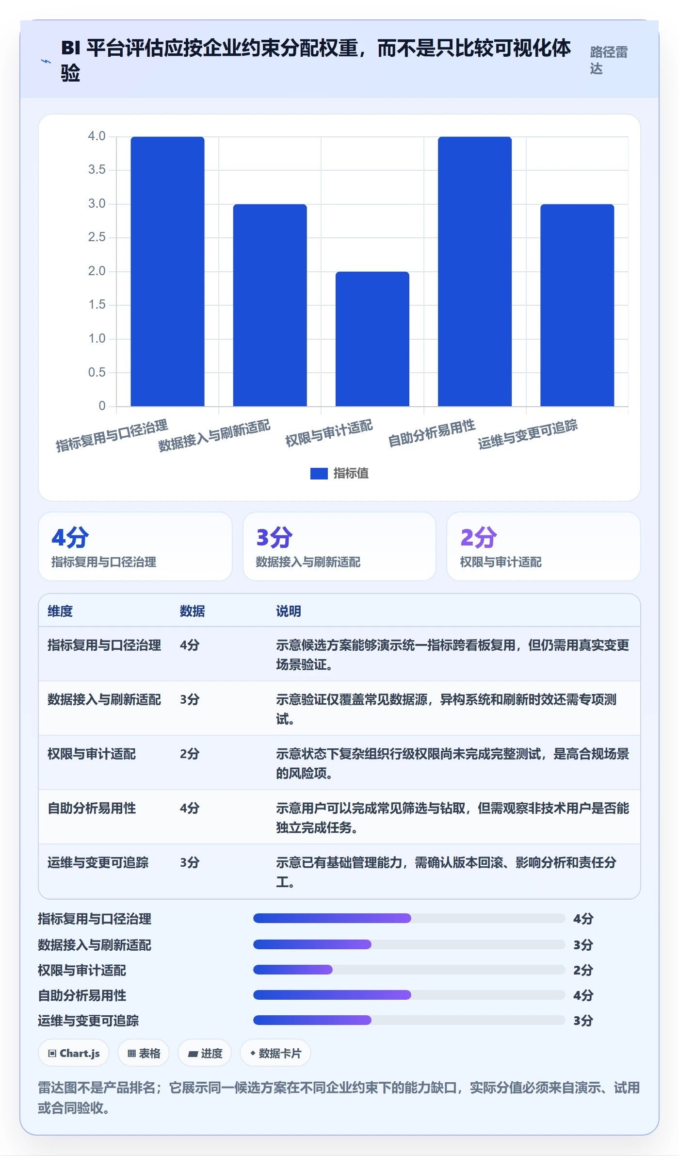
Task: Click the 运维与变更可追踪 bar in the chart
Action: 577,305
